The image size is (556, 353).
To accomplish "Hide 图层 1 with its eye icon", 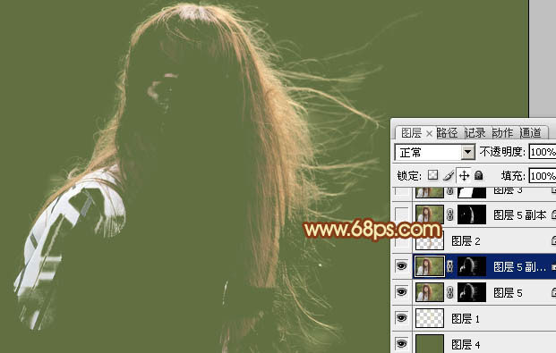I will 401,318.
